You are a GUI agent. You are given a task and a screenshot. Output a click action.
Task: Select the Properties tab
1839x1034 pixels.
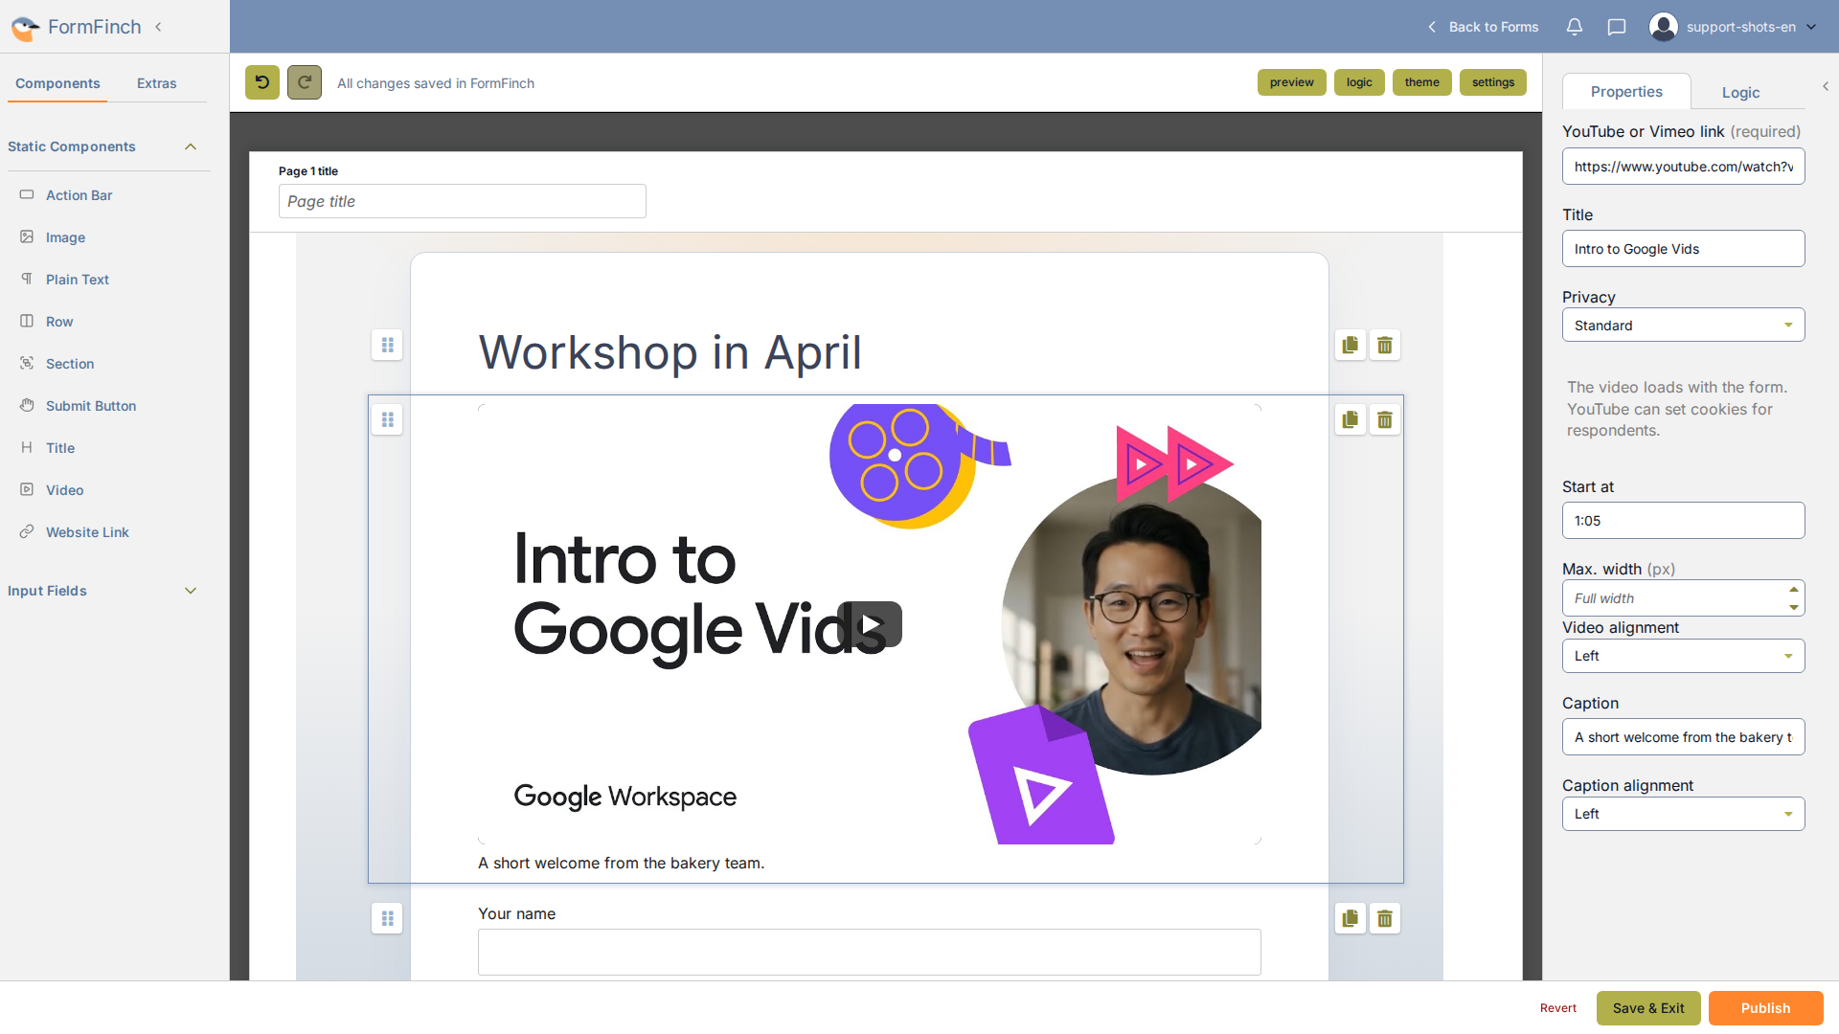click(1626, 91)
